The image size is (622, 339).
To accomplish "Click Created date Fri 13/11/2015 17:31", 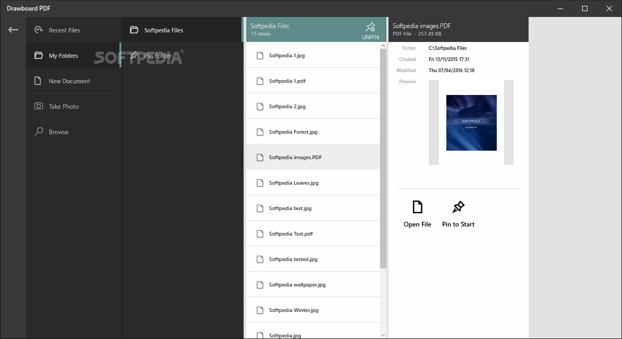I will pyautogui.click(x=449, y=59).
